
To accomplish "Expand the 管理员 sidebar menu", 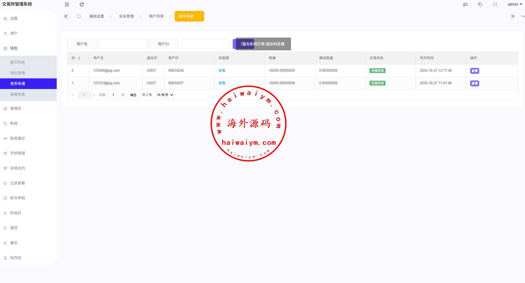I will point(16,108).
